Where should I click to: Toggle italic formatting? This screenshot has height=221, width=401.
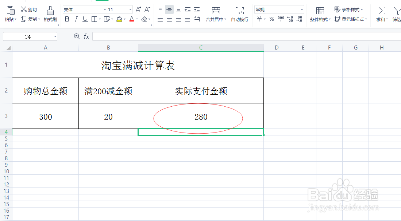click(x=76, y=19)
